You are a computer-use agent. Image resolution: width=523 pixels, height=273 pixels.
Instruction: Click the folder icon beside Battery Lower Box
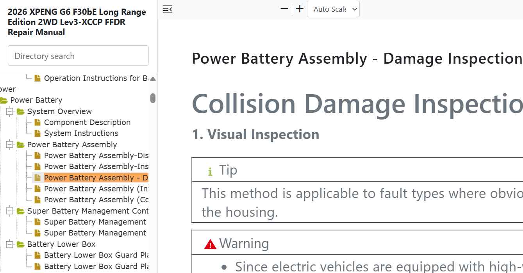coord(21,244)
